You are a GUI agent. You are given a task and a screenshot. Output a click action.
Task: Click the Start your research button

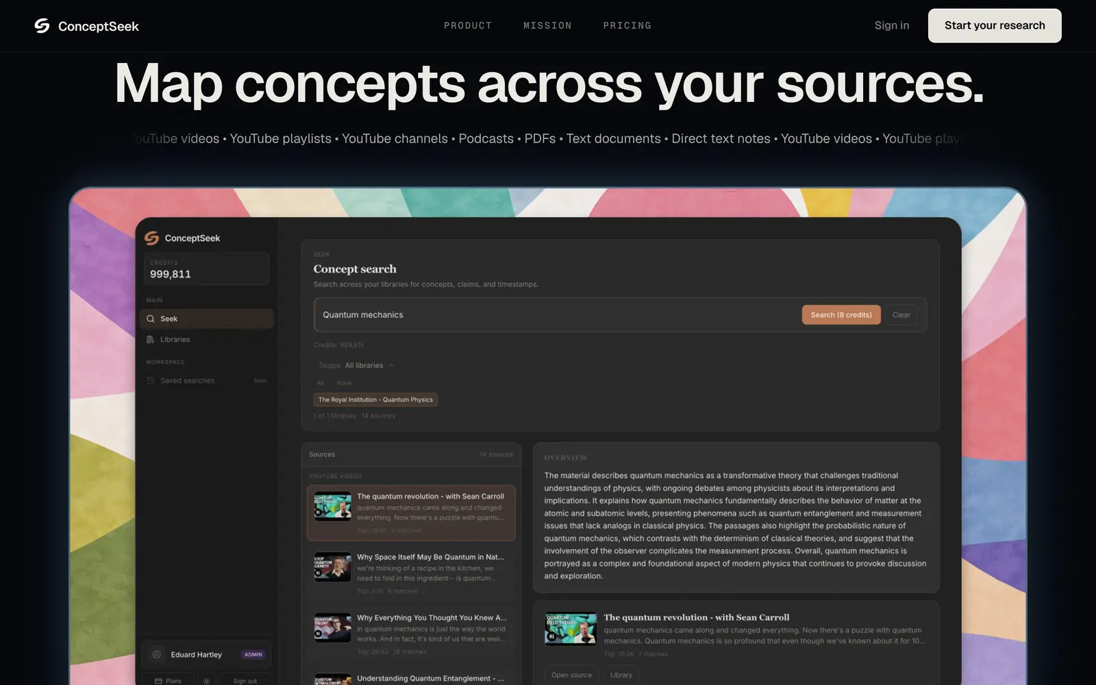tap(995, 25)
